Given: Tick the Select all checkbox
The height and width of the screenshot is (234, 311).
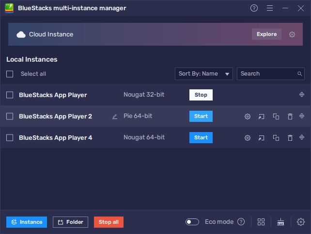Looking at the screenshot, I should 10,74.
